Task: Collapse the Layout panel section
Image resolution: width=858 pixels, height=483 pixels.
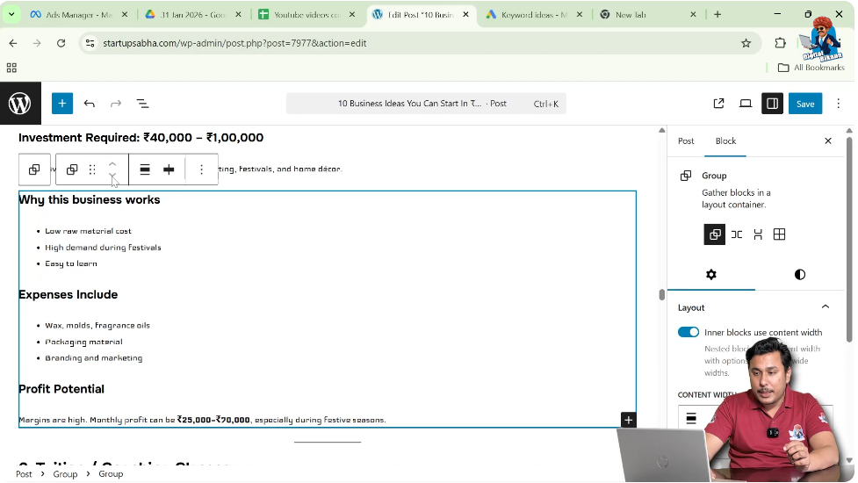Action: tap(825, 307)
